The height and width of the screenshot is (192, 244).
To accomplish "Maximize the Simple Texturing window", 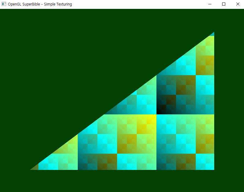I will [224, 4].
